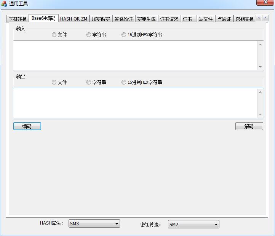Close the 通用工具 window
This screenshot has height=236, width=275.
point(265,2)
